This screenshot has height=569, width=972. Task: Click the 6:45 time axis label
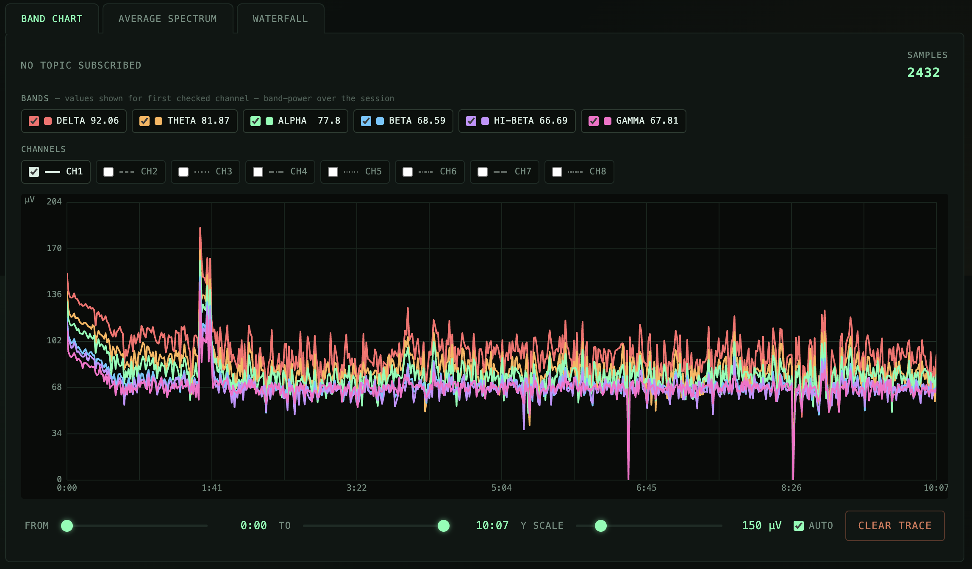click(647, 488)
